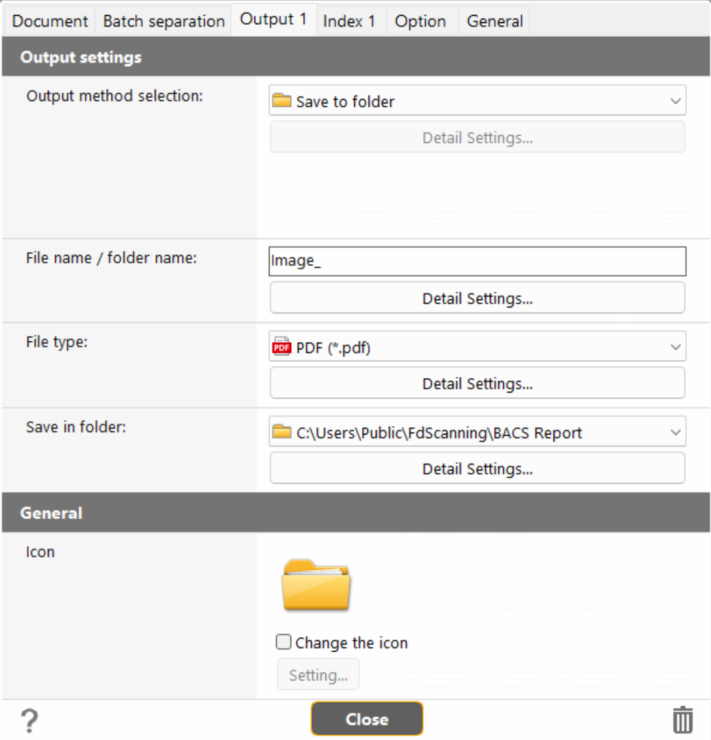Click the icon Setting... button
711x740 pixels.
coord(318,675)
